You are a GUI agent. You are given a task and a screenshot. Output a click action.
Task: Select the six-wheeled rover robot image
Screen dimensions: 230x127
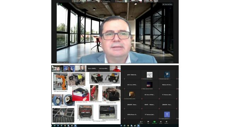(x=111, y=94)
